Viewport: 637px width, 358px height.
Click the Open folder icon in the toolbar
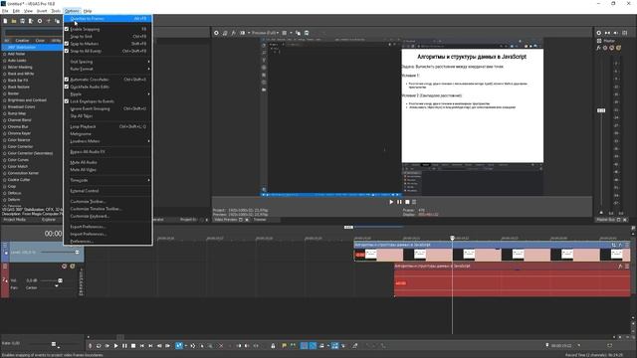click(14, 21)
